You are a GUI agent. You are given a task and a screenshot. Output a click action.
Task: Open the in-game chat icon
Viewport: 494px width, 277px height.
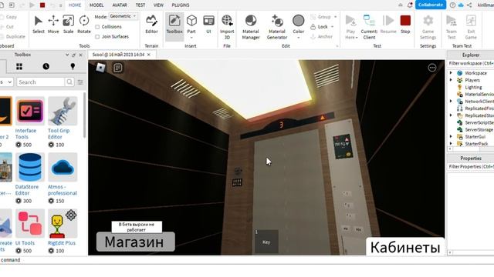(x=118, y=68)
